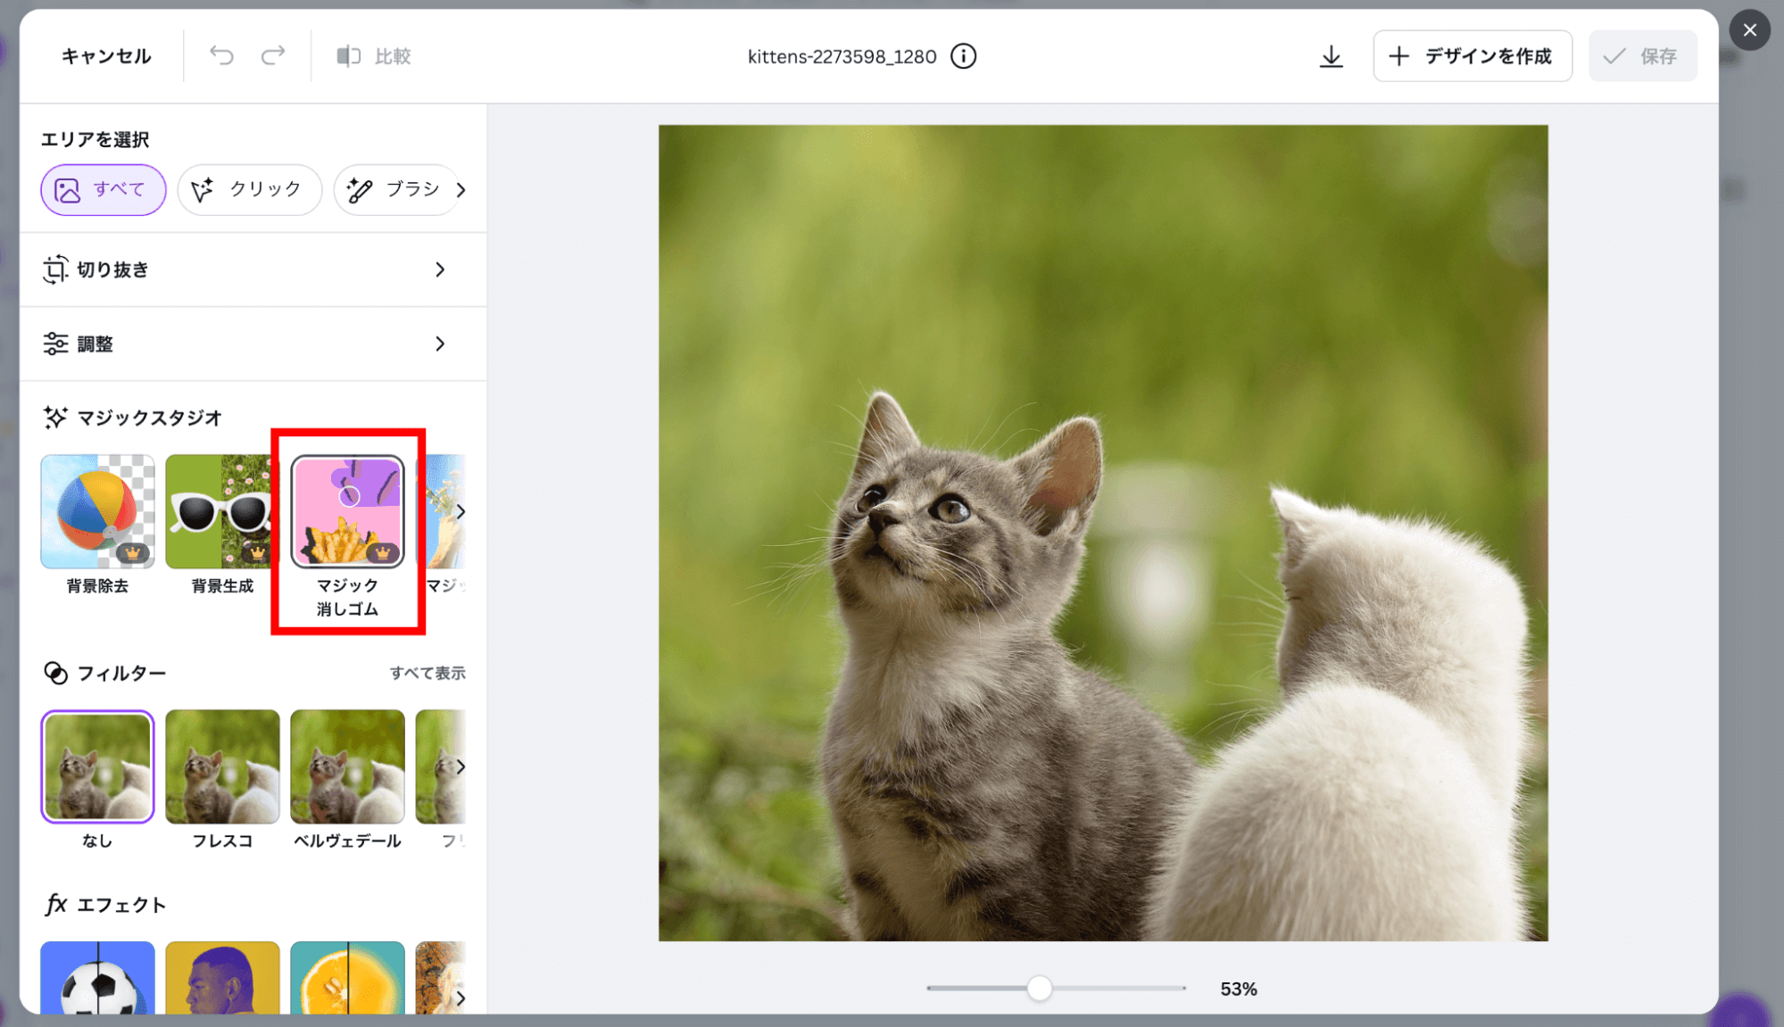
Task: Select the 背景除去 background remover tool
Action: tap(97, 512)
